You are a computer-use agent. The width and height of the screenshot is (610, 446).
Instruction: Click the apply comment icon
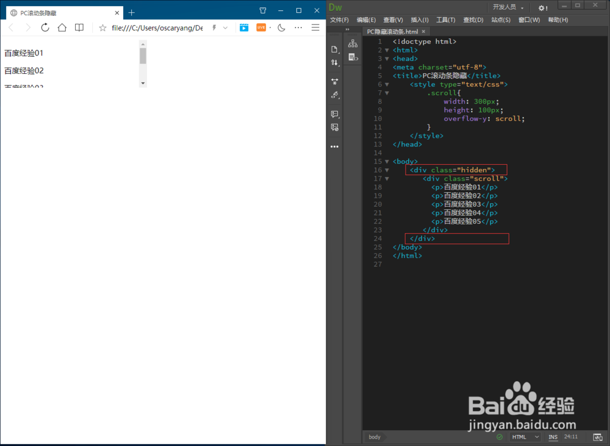click(334, 114)
